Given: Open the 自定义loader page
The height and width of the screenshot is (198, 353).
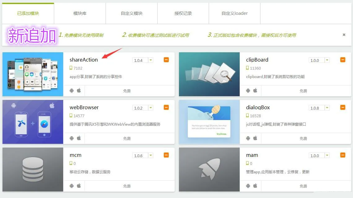Looking at the screenshot, I should 234,13.
